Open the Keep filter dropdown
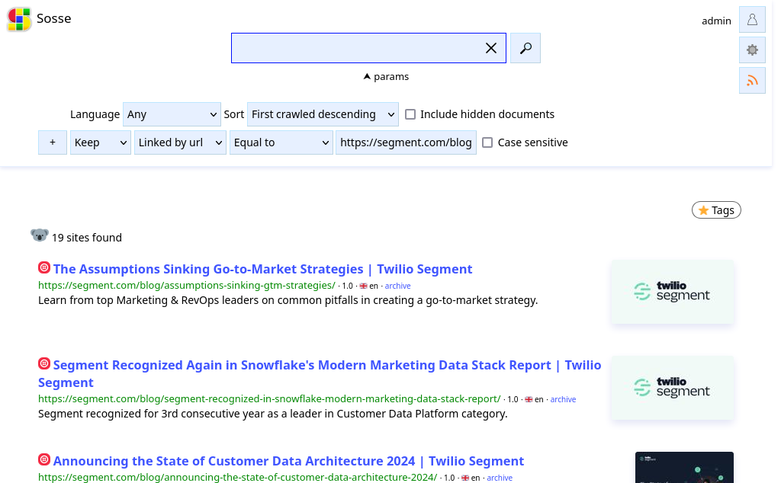 (101, 142)
